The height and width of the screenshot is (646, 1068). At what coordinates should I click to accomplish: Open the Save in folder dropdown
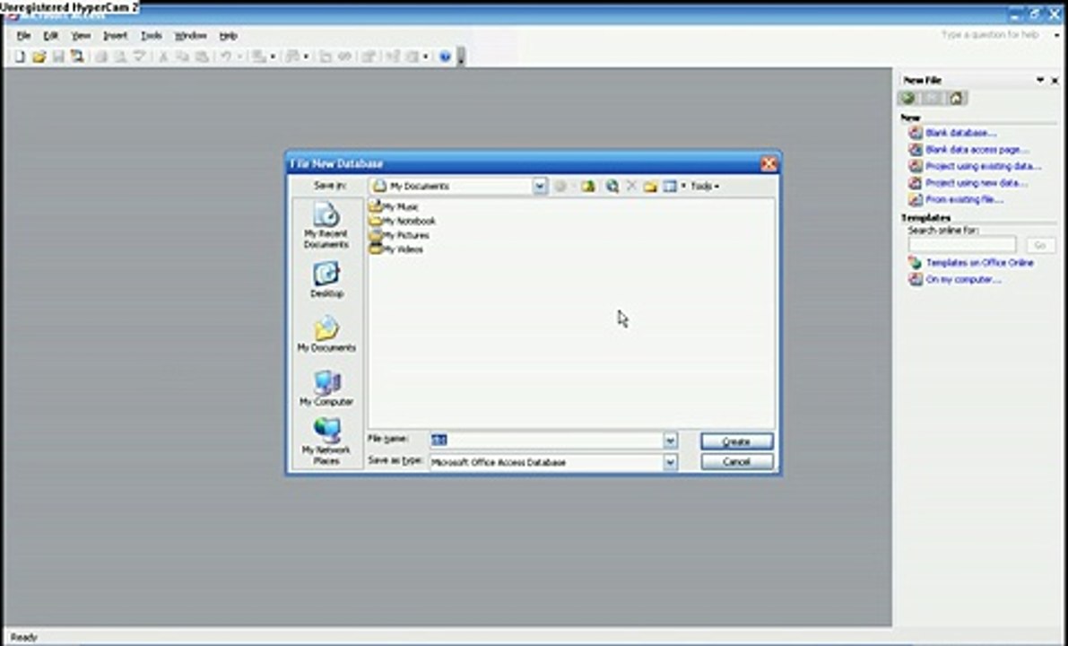tap(540, 186)
